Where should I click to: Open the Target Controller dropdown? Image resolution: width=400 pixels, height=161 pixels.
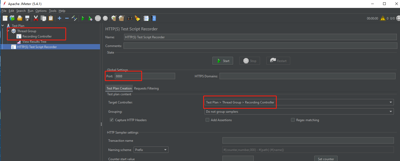pos(299,102)
